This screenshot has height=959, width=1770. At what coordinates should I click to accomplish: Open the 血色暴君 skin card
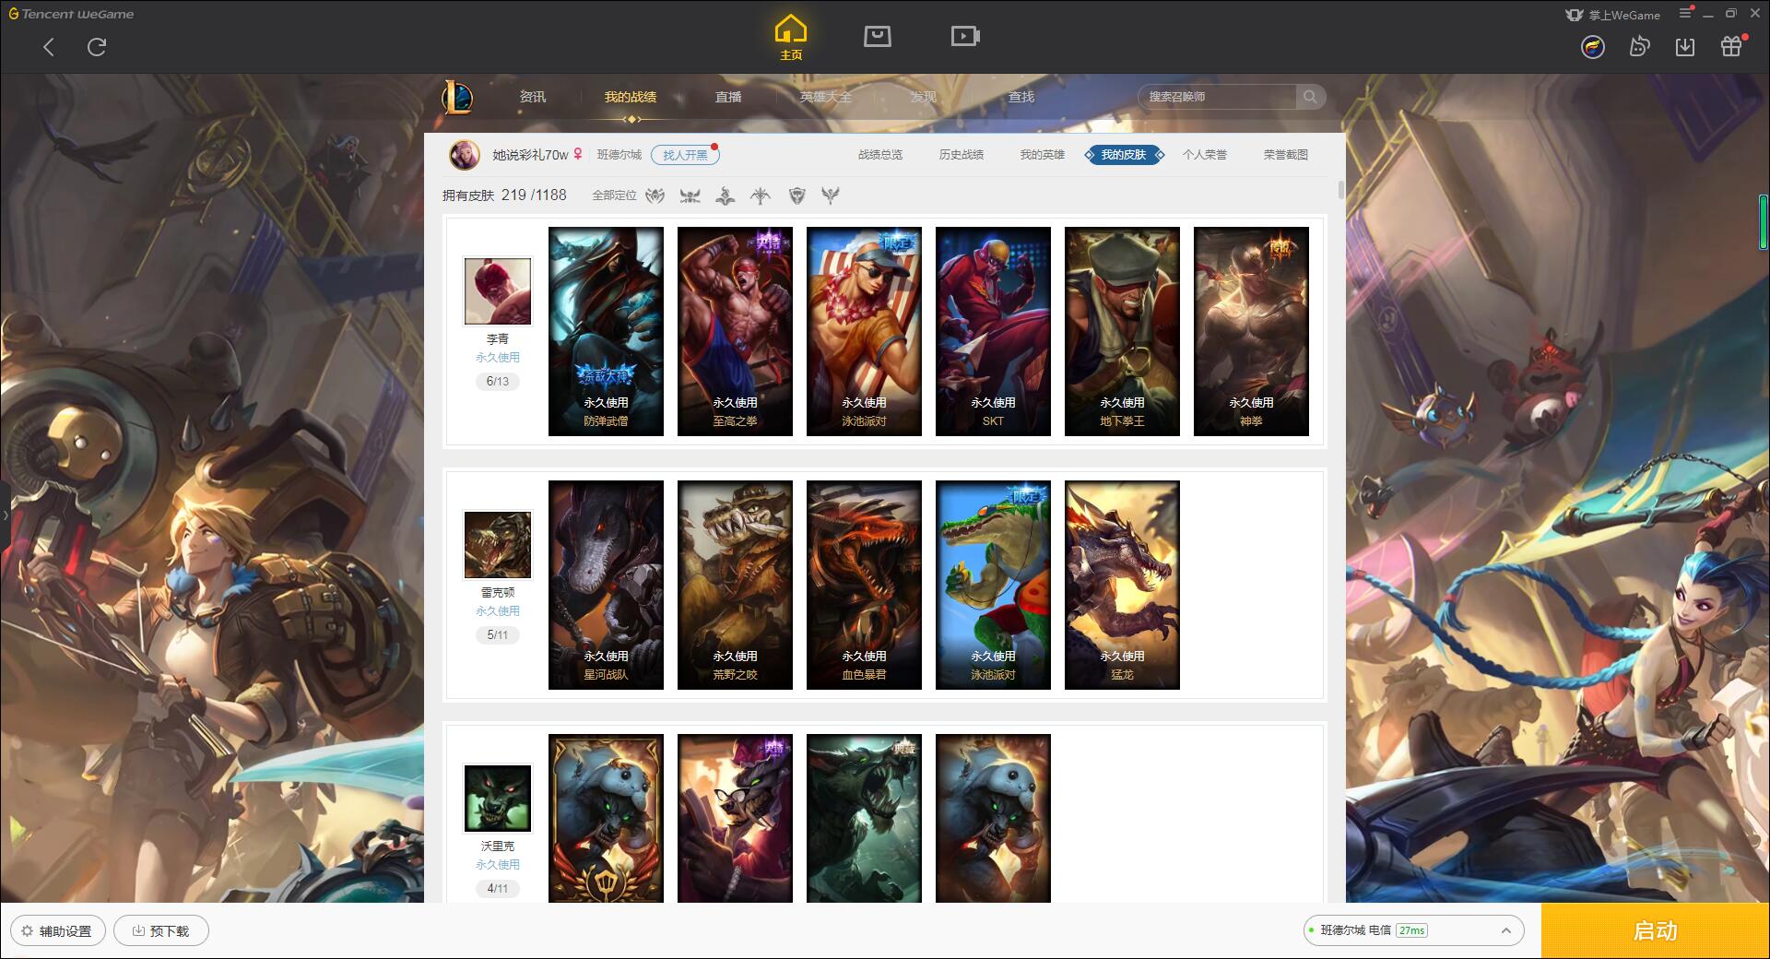point(864,585)
